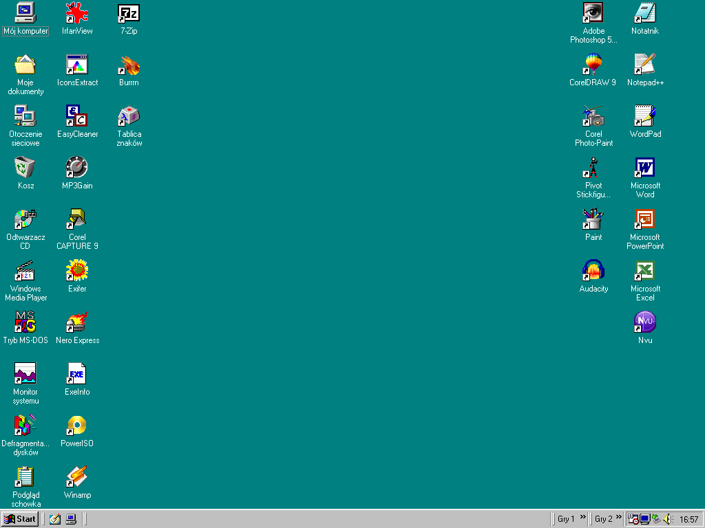The height and width of the screenshot is (528, 705).
Task: Click the Kosz recycle bin icon
Action: (x=25, y=168)
